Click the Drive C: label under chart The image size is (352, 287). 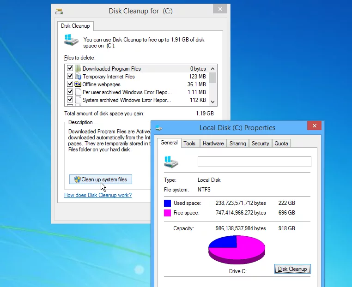pyautogui.click(x=238, y=271)
